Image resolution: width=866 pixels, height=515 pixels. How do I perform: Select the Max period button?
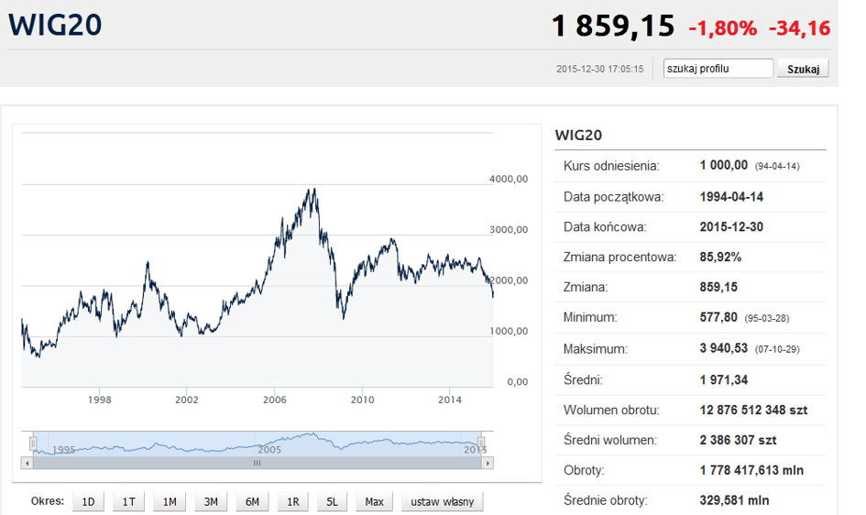tap(374, 501)
